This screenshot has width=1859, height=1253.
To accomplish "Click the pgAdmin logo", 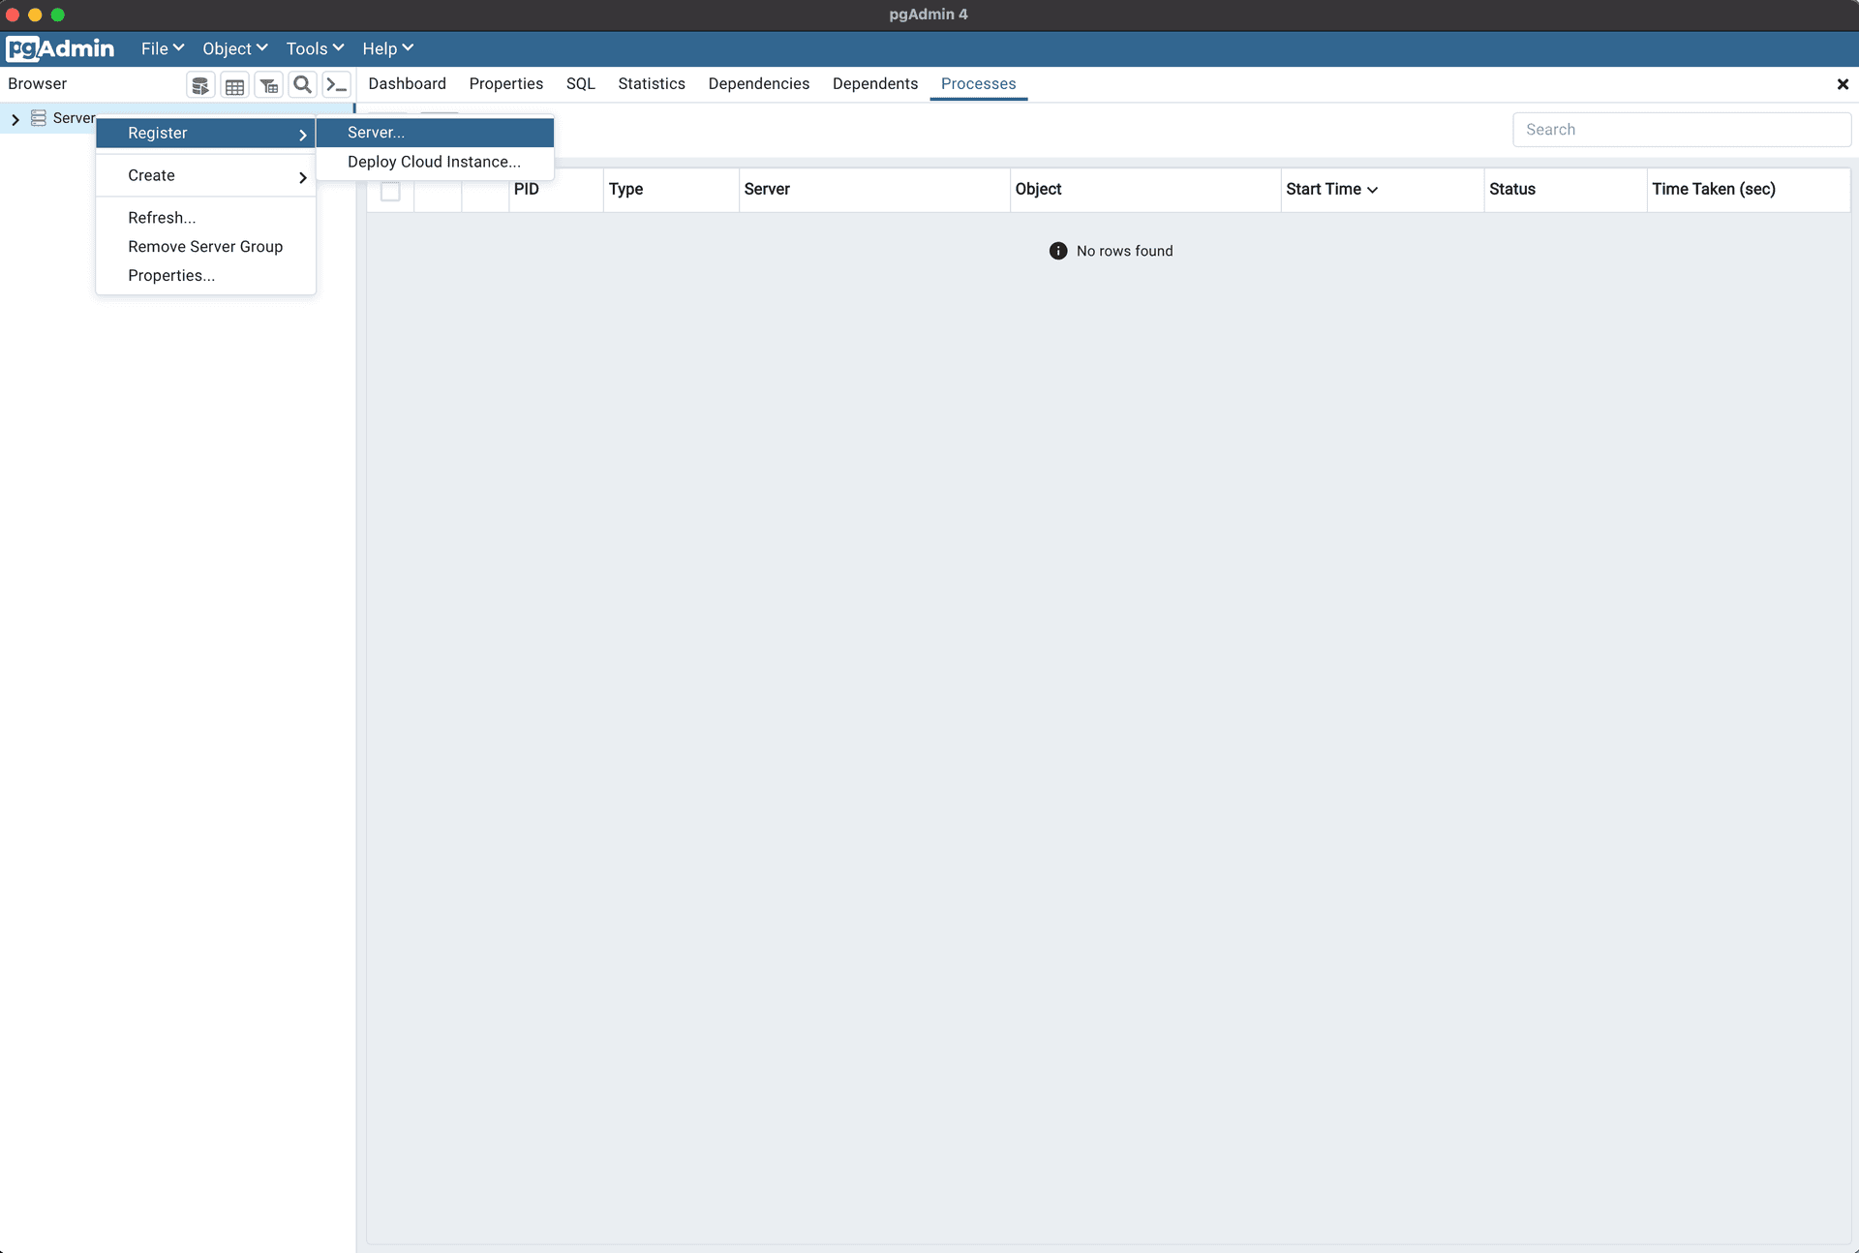I will (x=60, y=48).
